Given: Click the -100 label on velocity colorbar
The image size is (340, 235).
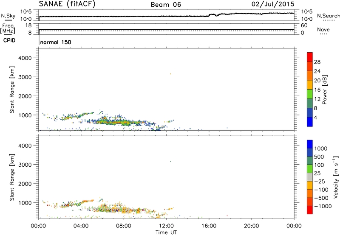Looking at the screenshot, I should [x=321, y=190].
